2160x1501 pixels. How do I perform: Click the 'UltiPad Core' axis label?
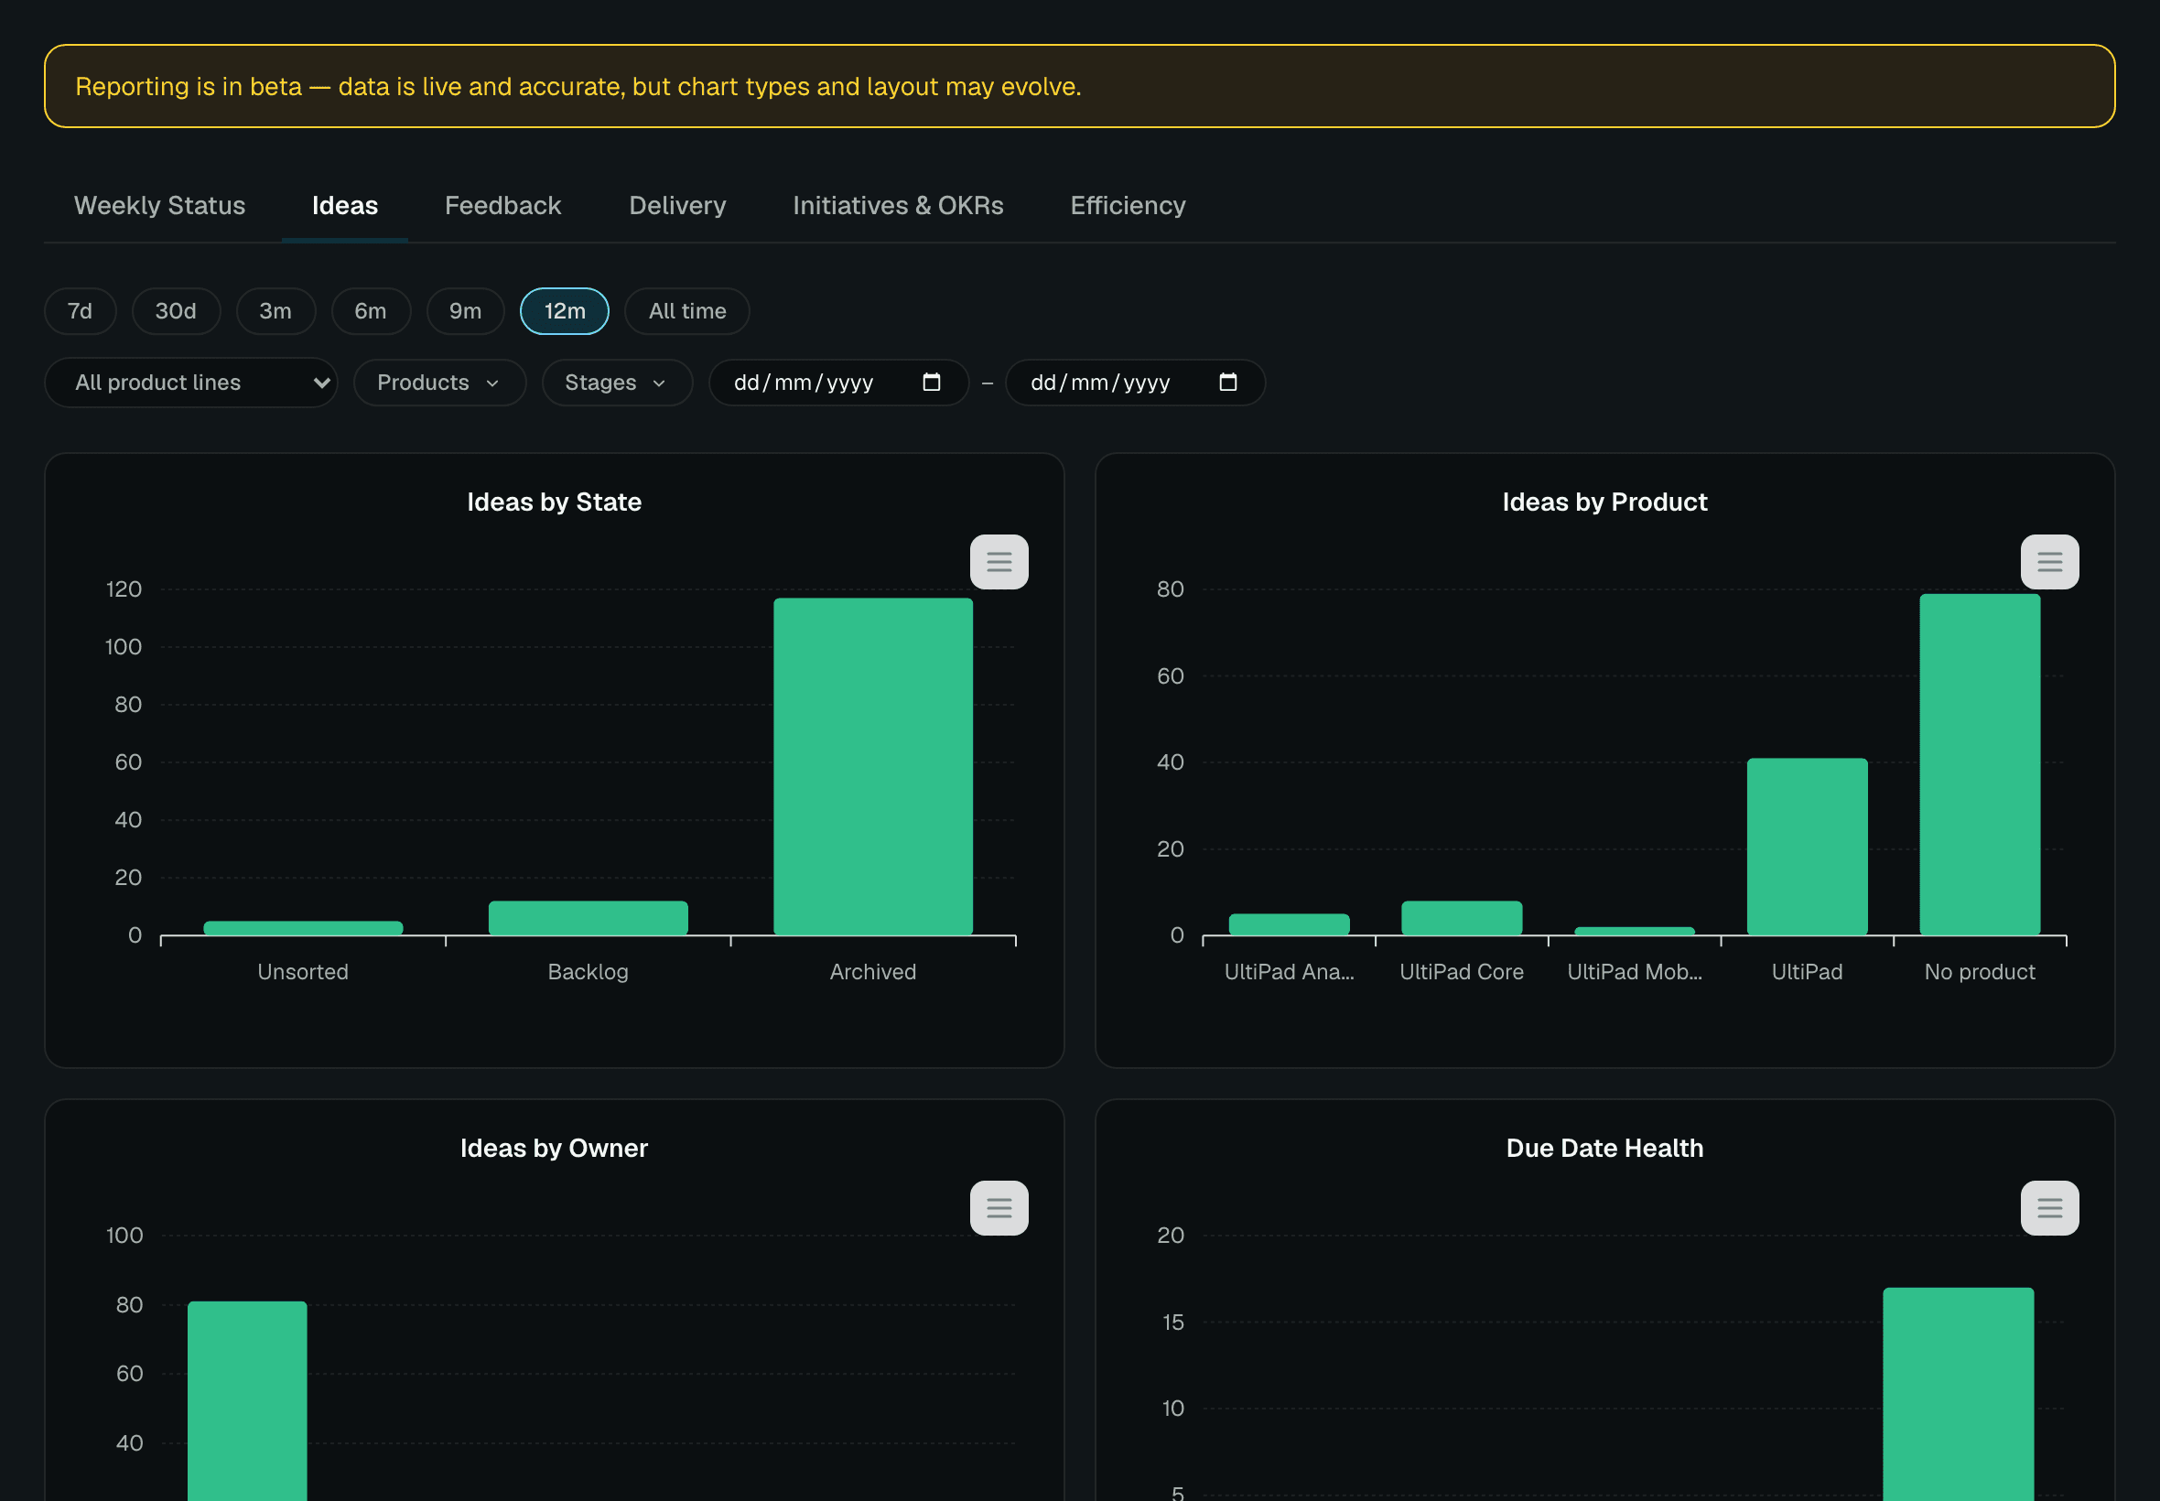(x=1462, y=971)
